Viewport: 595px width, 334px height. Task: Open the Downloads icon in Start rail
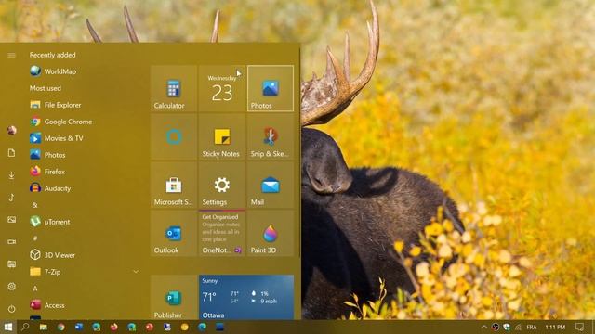pos(11,175)
